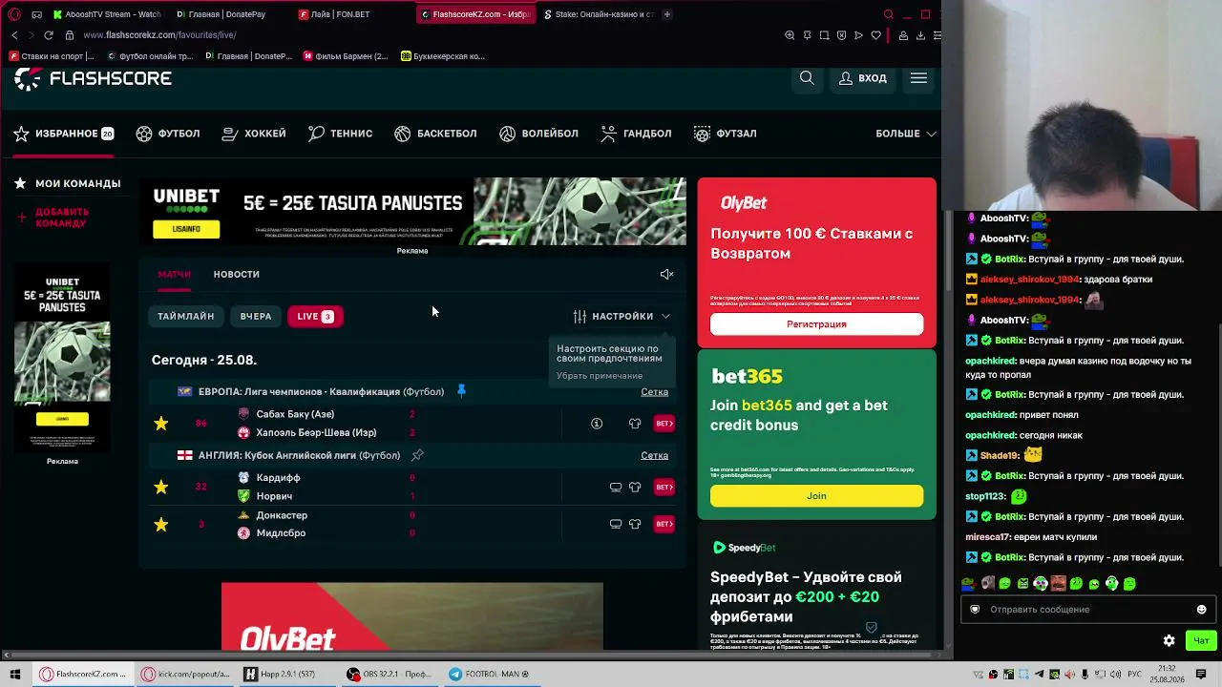Viewport: 1222px width, 687px height.
Task: Expand the Больше sports menu
Action: coord(905,134)
